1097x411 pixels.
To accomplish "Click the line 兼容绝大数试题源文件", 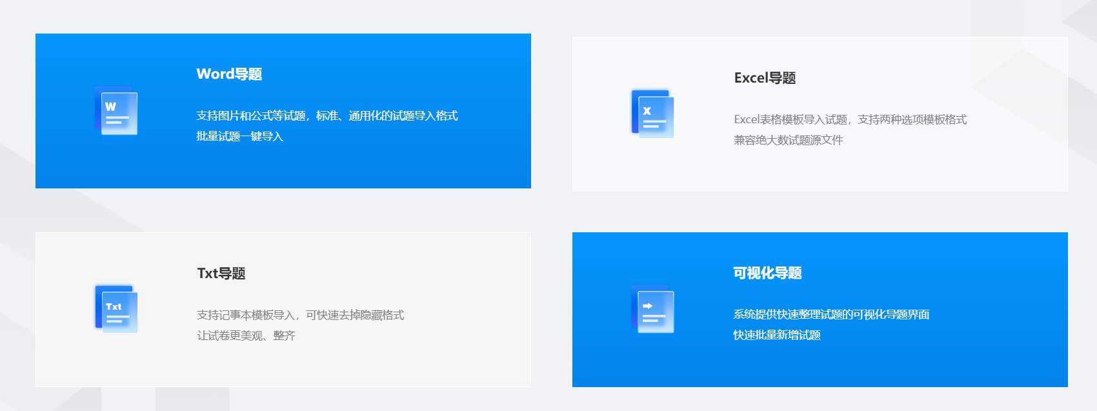I will (788, 141).
